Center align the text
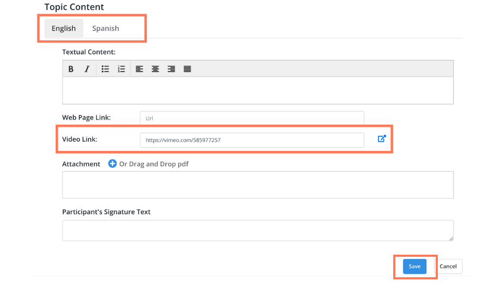Image resolution: width=504 pixels, height=283 pixels. (155, 69)
